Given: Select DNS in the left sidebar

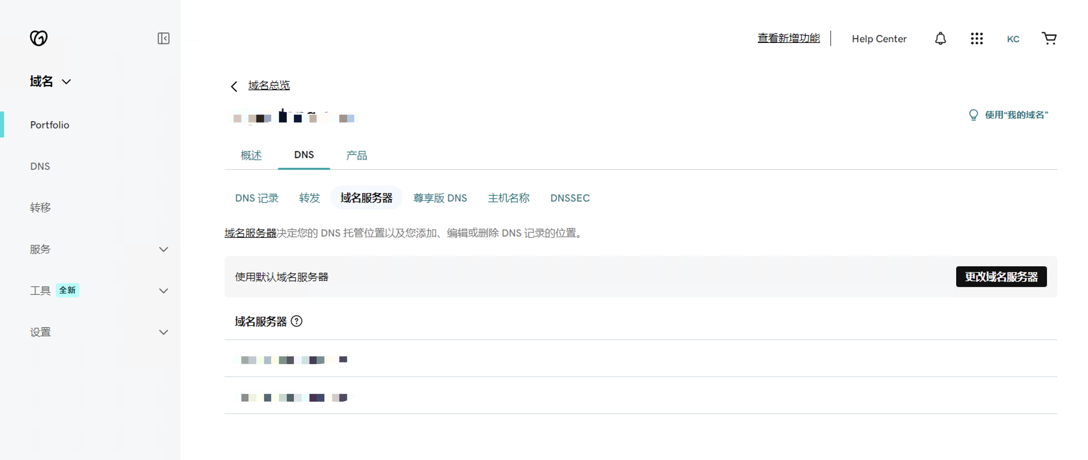Looking at the screenshot, I should 40,166.
